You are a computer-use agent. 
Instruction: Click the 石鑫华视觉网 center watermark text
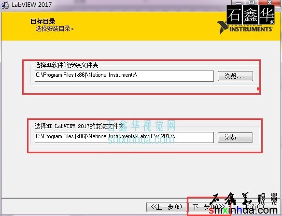click(x=141, y=126)
